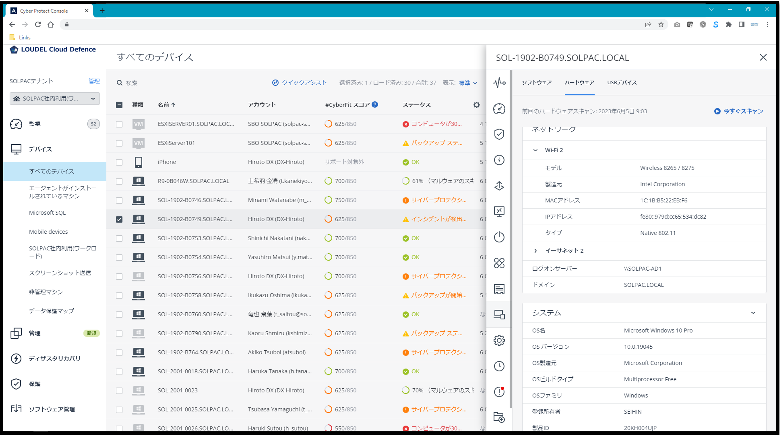The image size is (780, 435).
Task: Open データ保護マップ in the sidebar
Action: click(x=52, y=311)
